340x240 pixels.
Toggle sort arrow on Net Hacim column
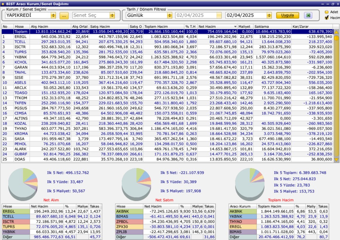click(x=235, y=27)
